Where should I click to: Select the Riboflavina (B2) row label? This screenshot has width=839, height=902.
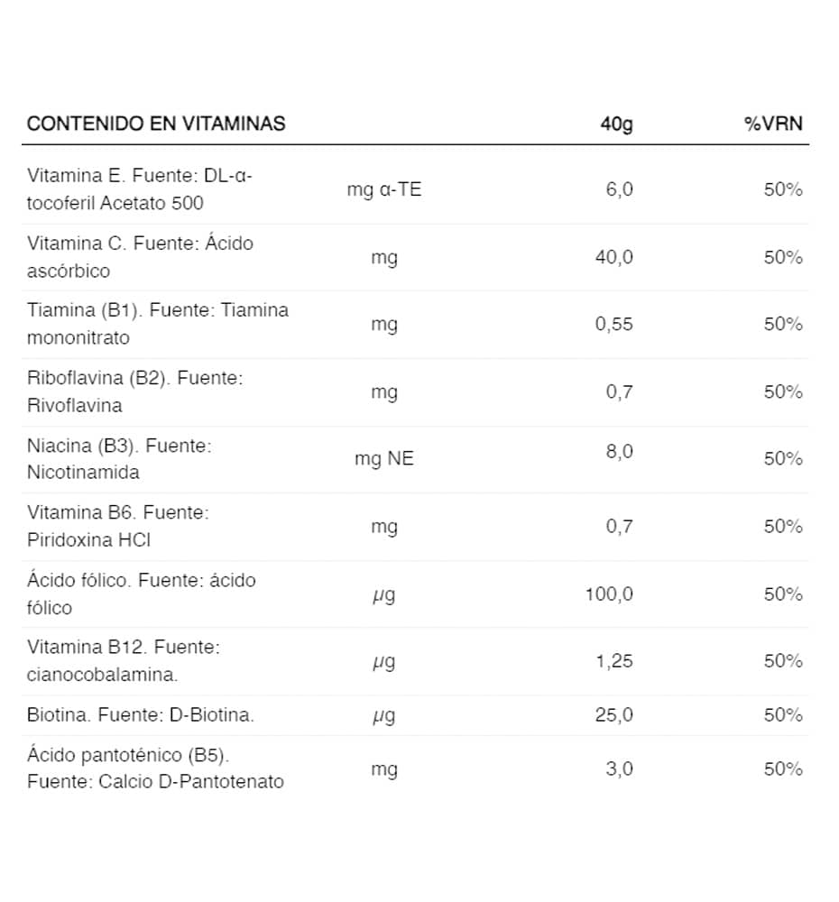click(135, 391)
